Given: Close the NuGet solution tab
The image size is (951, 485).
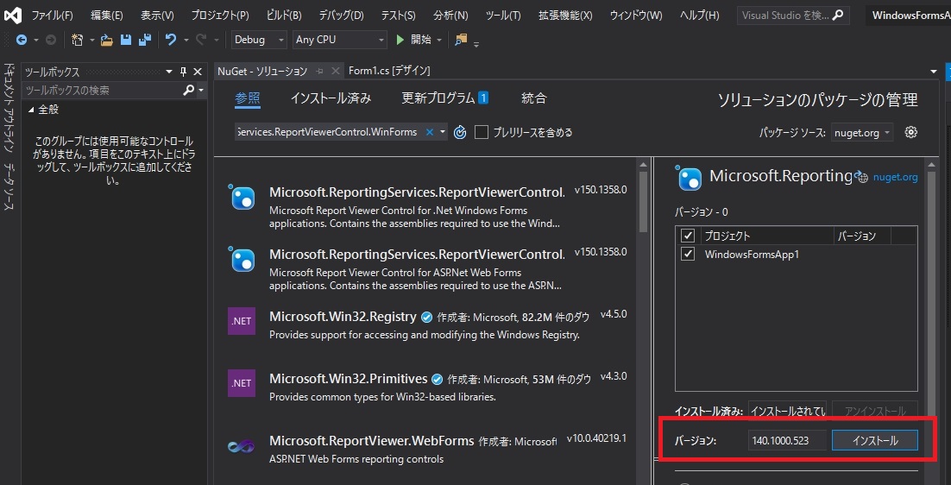Looking at the screenshot, I should (335, 71).
